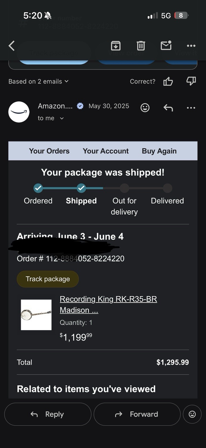Image resolution: width=206 pixels, height=448 pixels.
Task: Expand the "Based on 2 emails" dropdown
Action: point(39,81)
